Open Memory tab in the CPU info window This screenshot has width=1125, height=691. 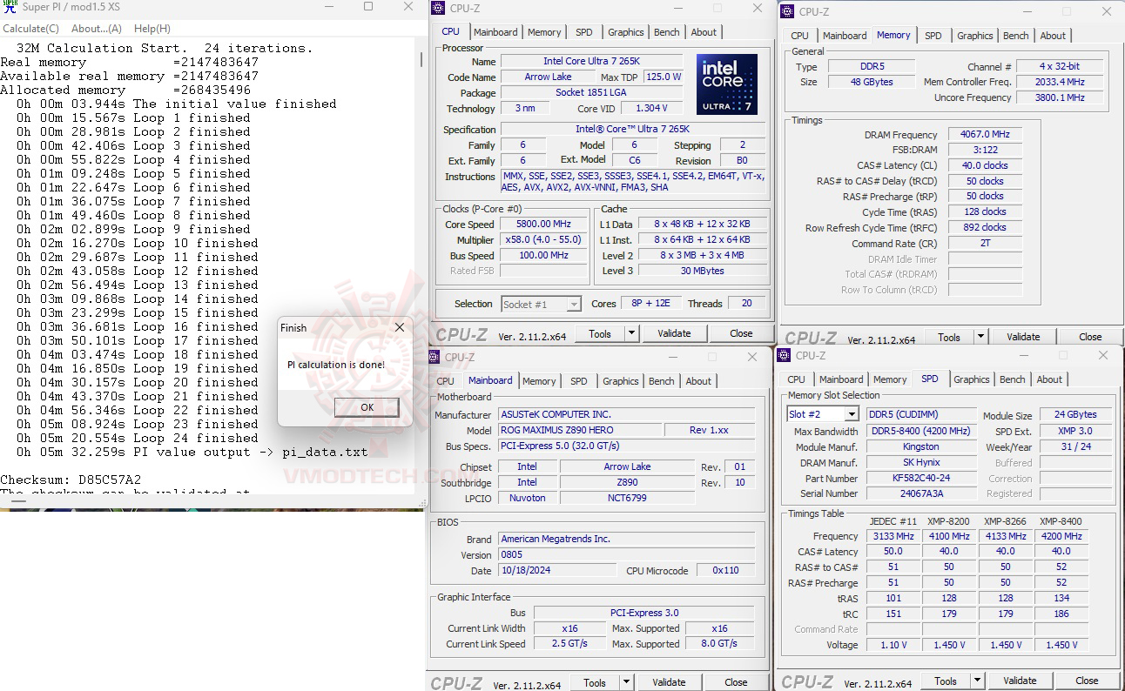click(544, 32)
